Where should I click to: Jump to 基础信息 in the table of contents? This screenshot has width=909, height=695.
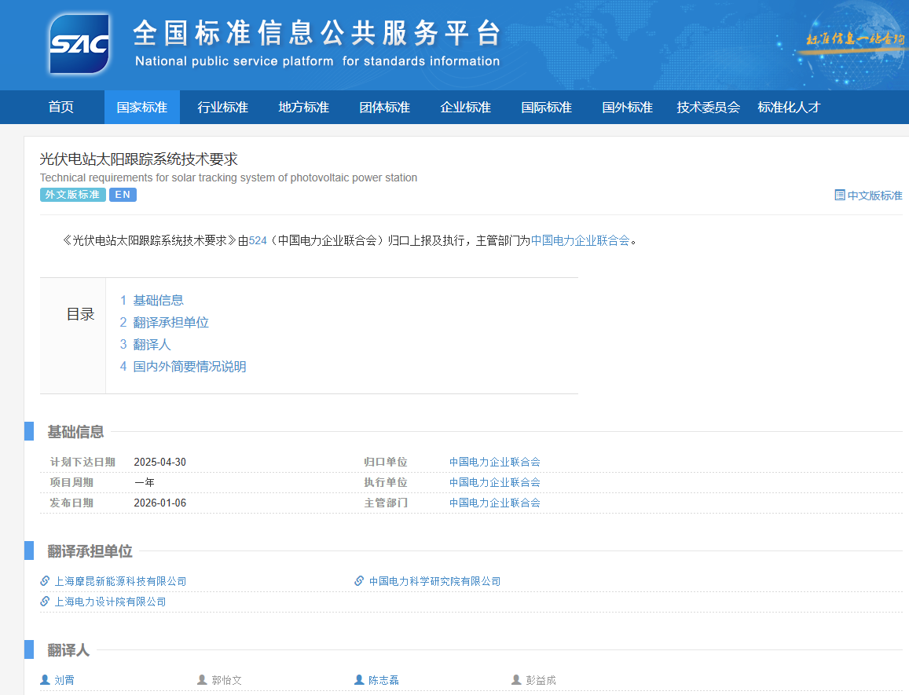tap(158, 300)
